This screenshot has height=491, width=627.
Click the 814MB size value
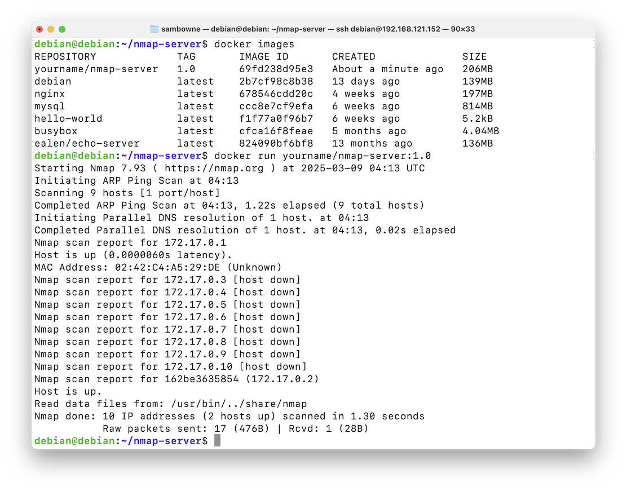(478, 106)
